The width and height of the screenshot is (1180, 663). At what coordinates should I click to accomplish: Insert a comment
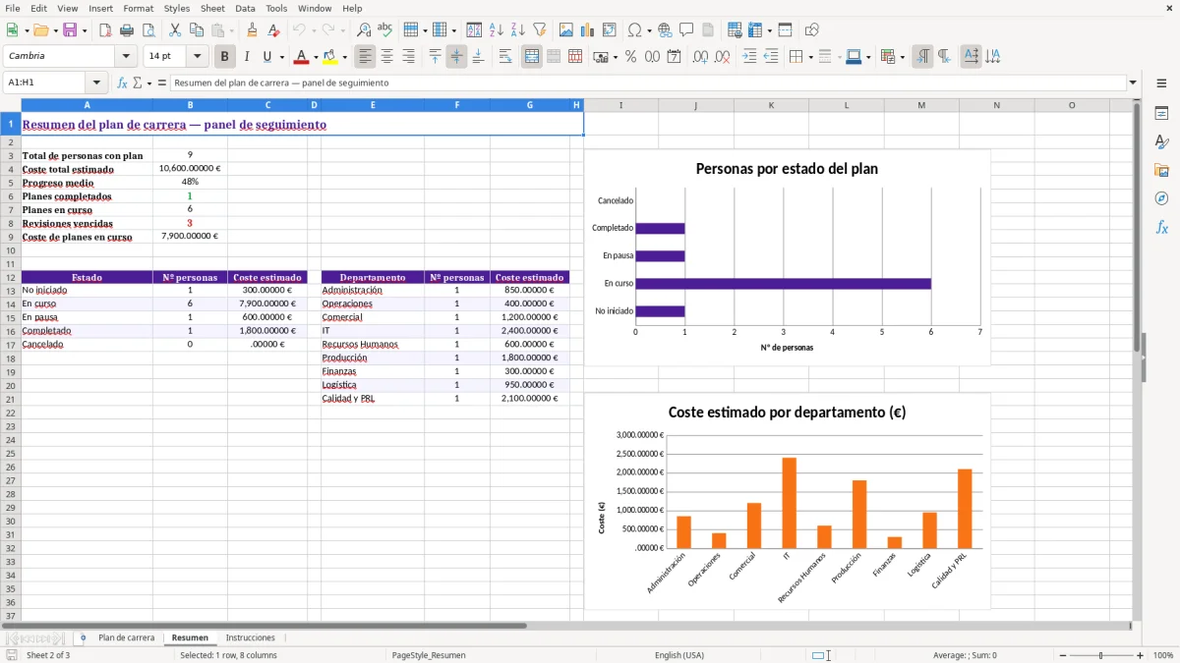pyautogui.click(x=686, y=30)
